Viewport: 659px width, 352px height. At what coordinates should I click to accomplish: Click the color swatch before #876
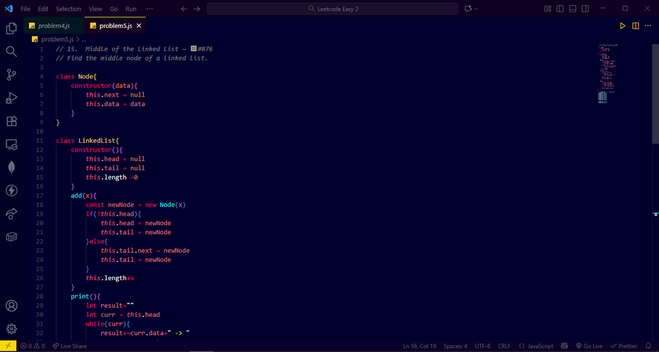193,49
